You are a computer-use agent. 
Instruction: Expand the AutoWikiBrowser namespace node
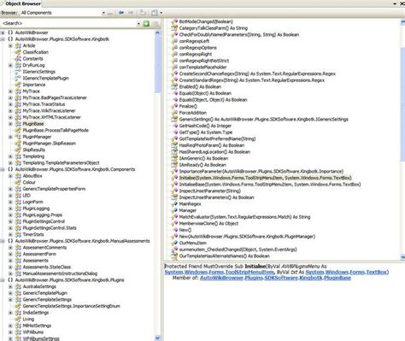3,32
